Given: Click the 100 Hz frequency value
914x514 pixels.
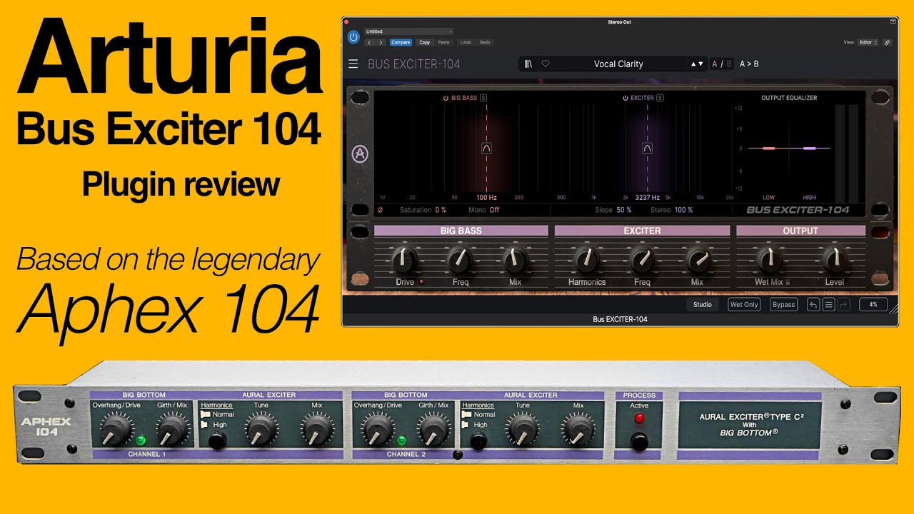Looking at the screenshot, I should click(486, 197).
